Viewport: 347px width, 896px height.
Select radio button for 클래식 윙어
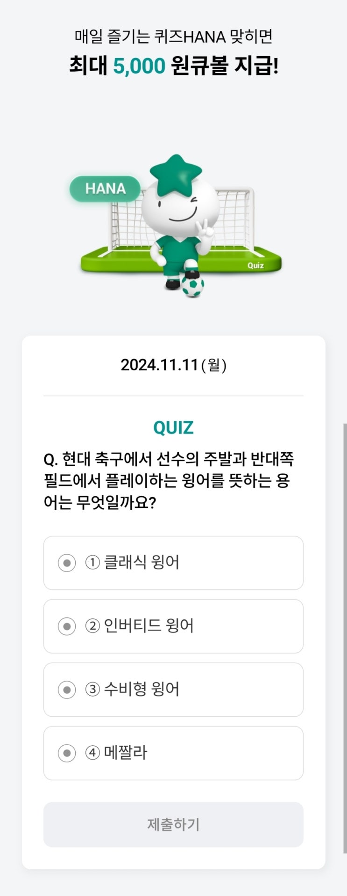pyautogui.click(x=67, y=563)
